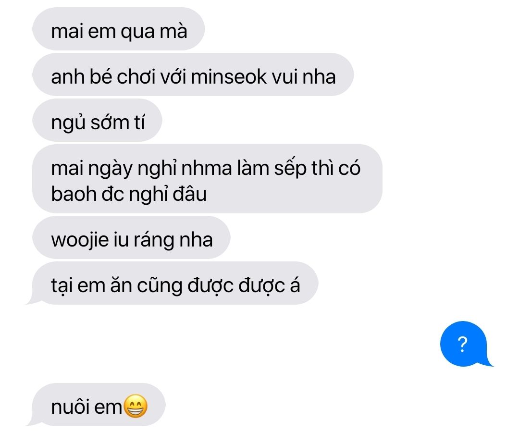The image size is (519, 432).
Task: Click the words 'vui nha' in second message
Action: tap(304, 76)
